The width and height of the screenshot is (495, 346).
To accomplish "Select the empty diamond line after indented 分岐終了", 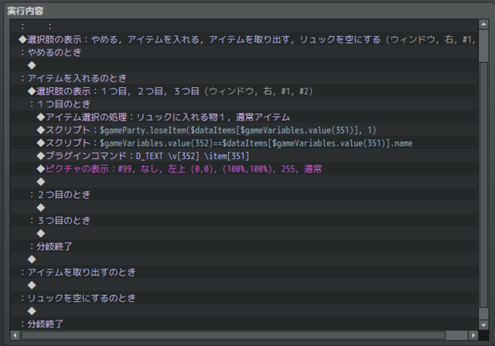I will (244, 259).
